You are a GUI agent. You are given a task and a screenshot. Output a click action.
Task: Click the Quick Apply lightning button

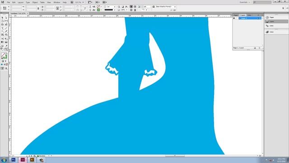[x=283, y=8]
